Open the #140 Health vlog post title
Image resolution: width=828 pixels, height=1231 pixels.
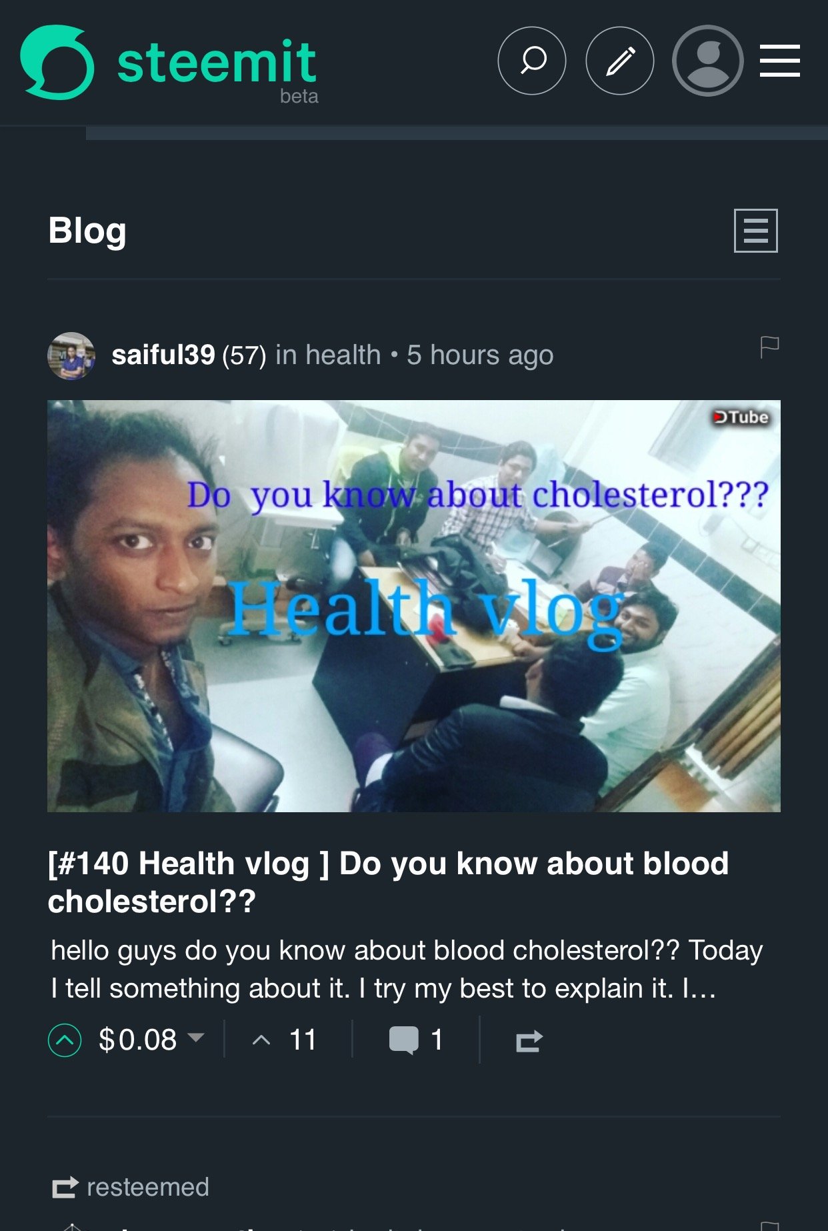[388, 882]
